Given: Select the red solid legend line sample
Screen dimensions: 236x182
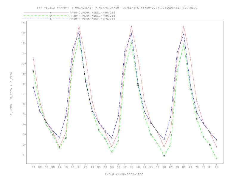Looking at the screenshot, I should [x=46, y=12].
